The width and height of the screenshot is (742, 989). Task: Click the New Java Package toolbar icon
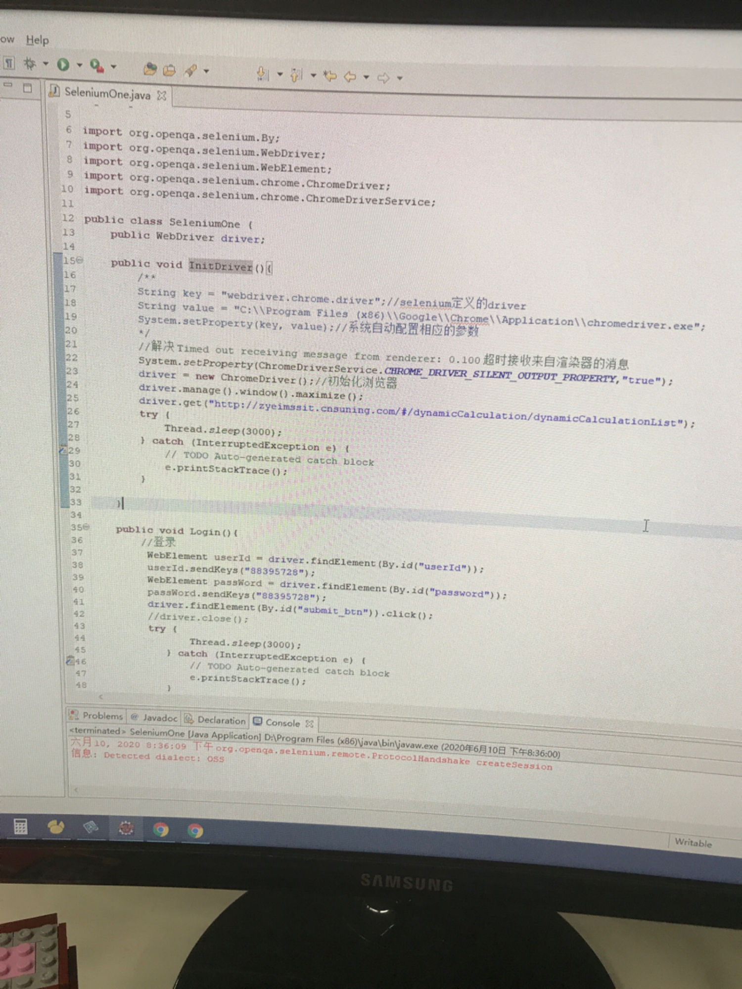149,69
